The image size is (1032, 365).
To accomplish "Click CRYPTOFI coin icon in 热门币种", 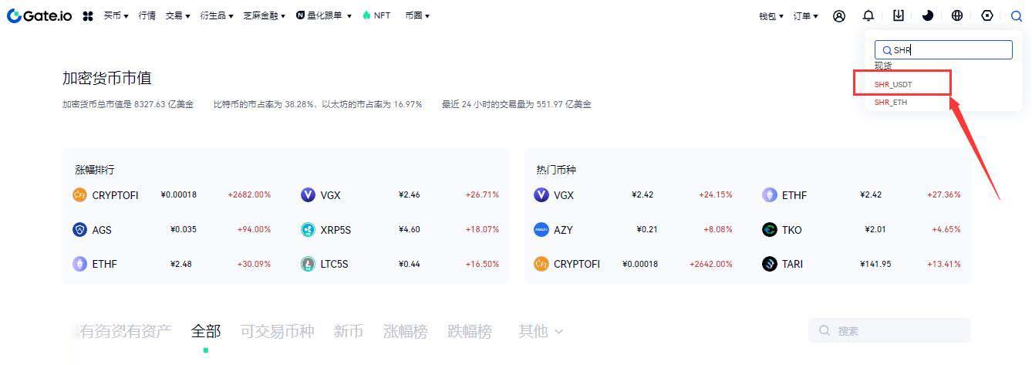I will click(x=541, y=264).
